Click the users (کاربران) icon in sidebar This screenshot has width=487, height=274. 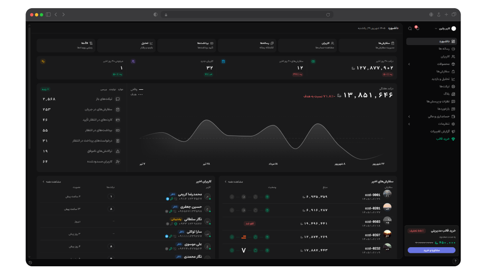(x=453, y=56)
